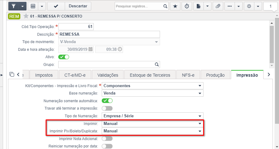This screenshot has height=149, width=279.
Task: Switch to the NFS-e tab
Action: point(188,75)
